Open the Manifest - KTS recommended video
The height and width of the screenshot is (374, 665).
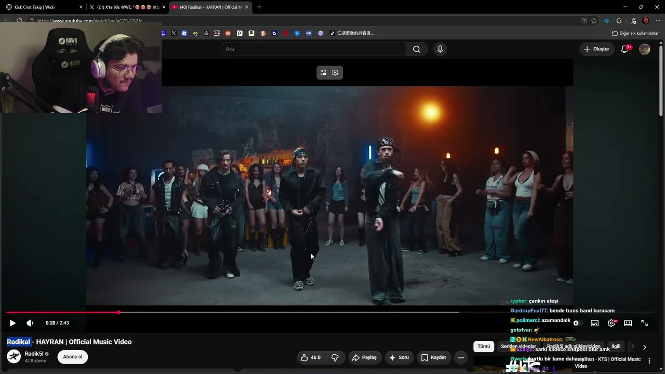click(607, 363)
